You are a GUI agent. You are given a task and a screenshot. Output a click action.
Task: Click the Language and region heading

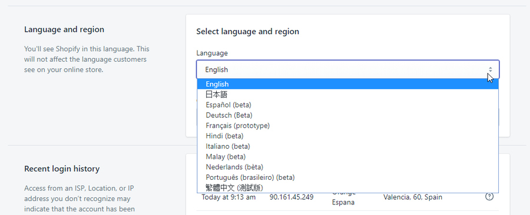(64, 29)
